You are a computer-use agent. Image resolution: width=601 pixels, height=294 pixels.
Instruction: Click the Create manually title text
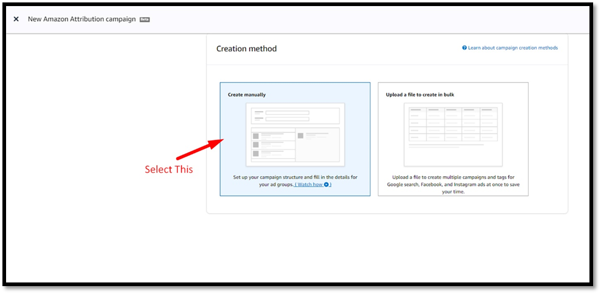click(247, 95)
